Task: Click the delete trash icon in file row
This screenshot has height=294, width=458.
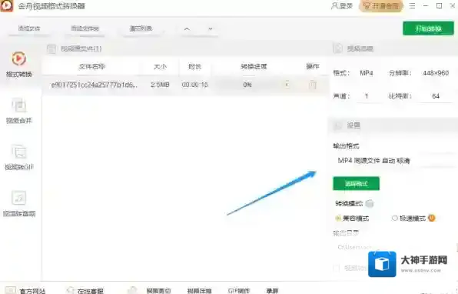Action: point(313,85)
